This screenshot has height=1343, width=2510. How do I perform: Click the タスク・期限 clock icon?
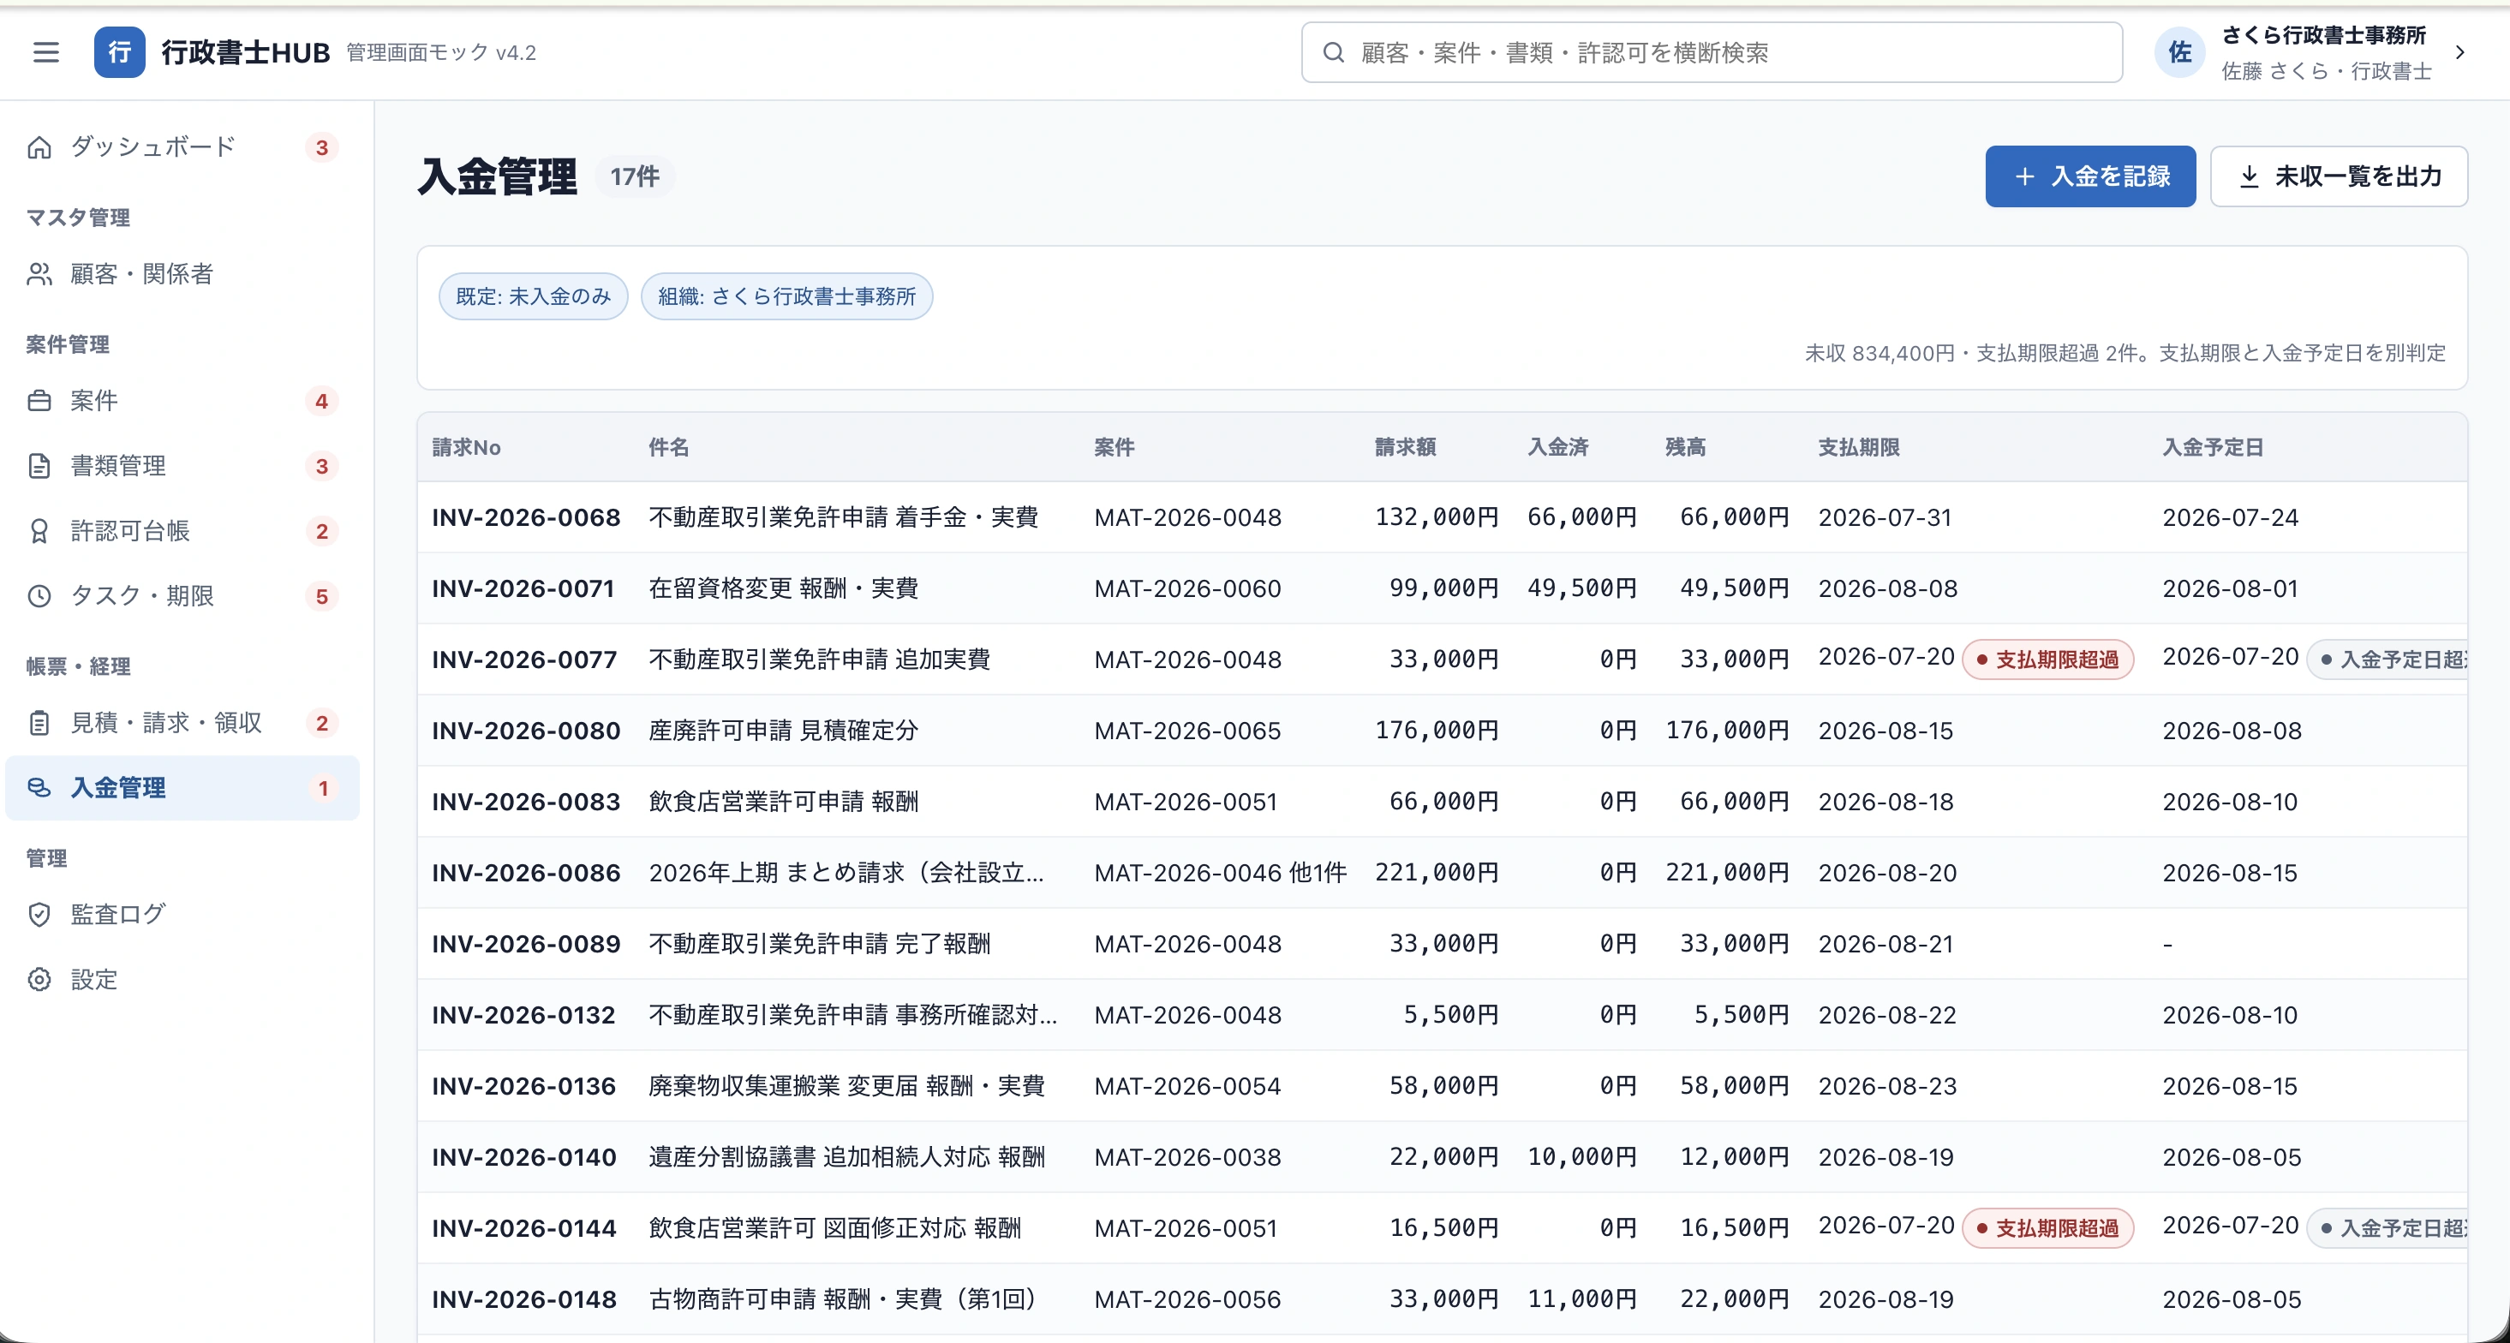[39, 596]
